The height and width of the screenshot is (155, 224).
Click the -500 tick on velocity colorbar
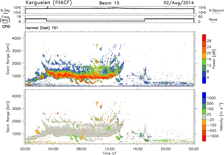212,131
